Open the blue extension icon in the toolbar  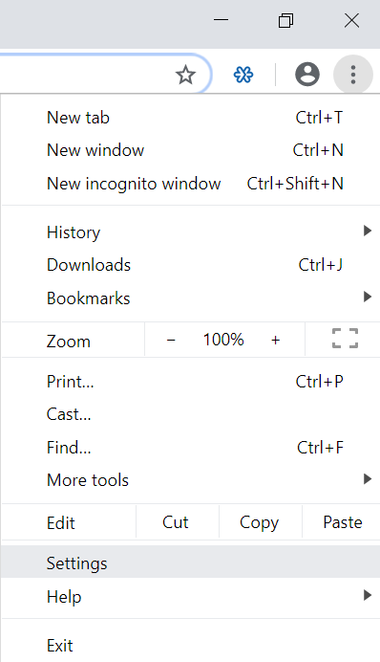pos(243,76)
